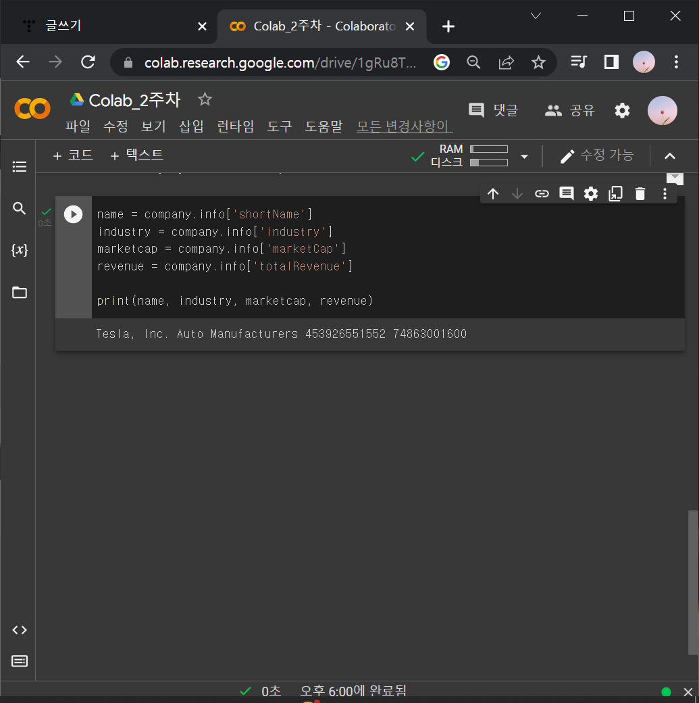Move cell down with arrow icon

click(x=517, y=194)
